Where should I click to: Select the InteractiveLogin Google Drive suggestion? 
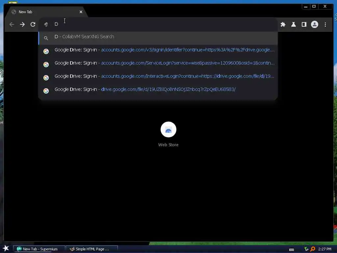pyautogui.click(x=158, y=77)
